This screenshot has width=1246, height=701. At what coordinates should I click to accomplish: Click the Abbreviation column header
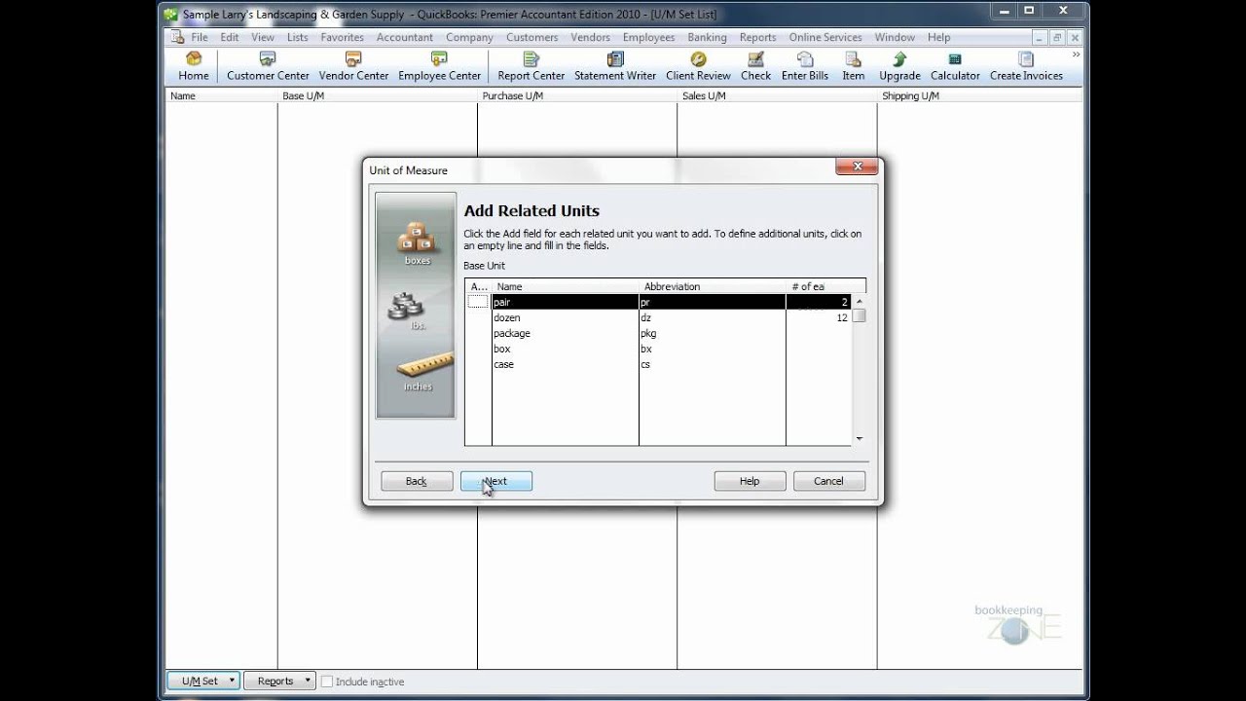tap(712, 286)
